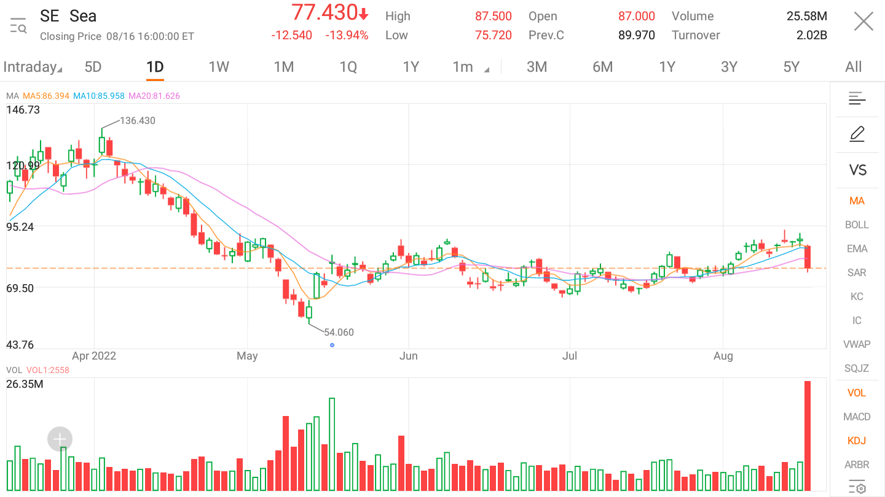The width and height of the screenshot is (885, 497).
Task: Click the MA10:85.958 legend label
Action: coord(98,96)
